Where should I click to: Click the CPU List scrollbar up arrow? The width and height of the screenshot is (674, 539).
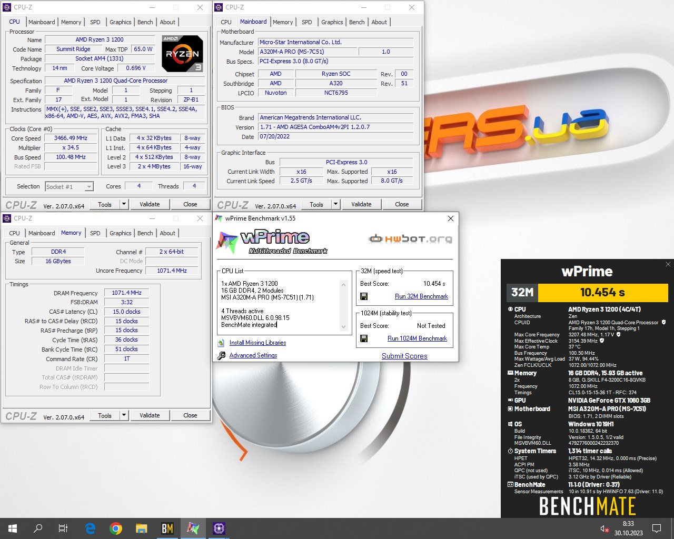tap(343, 284)
